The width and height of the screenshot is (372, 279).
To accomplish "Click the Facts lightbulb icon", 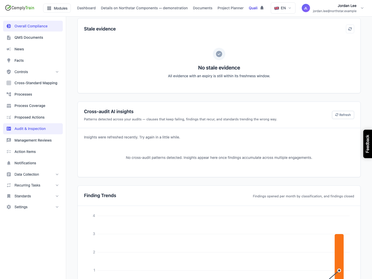I will click(9, 60).
